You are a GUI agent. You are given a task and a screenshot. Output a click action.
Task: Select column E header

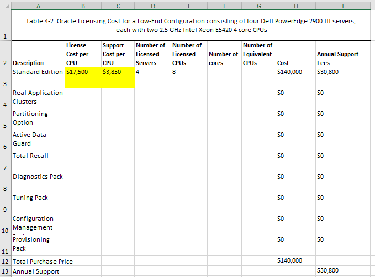[x=189, y=6]
